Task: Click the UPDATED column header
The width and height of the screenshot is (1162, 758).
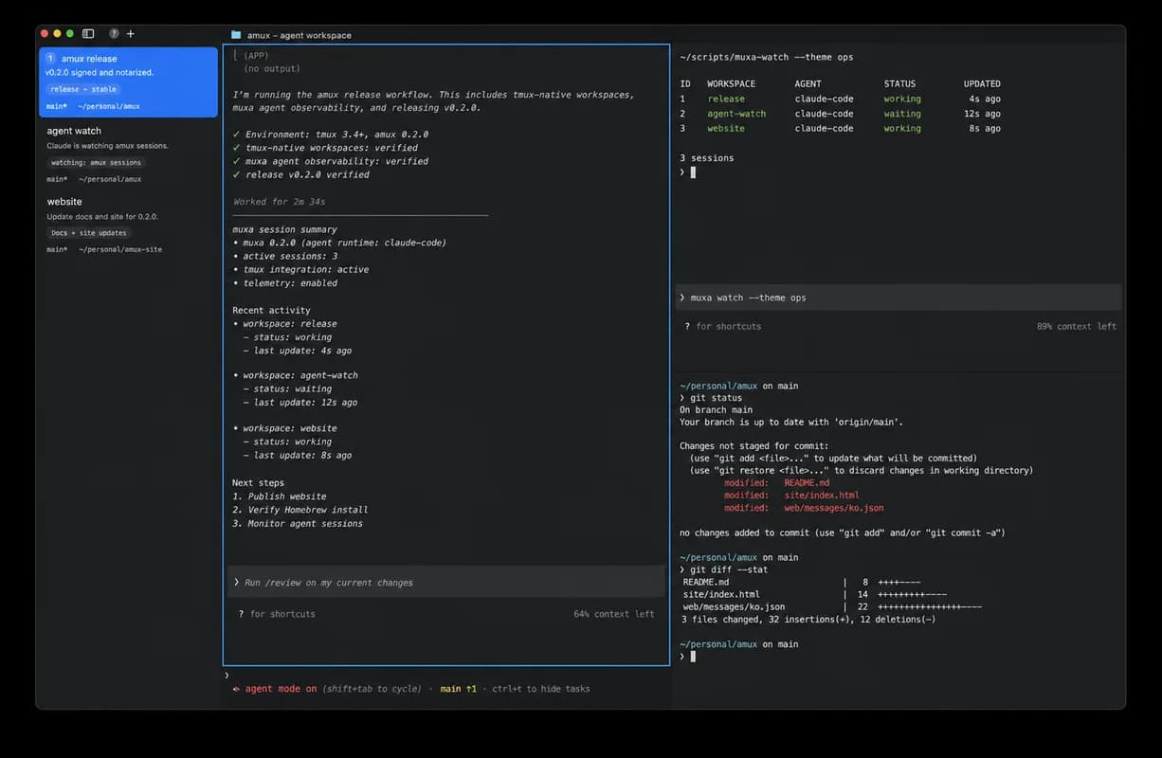Action: tap(982, 83)
